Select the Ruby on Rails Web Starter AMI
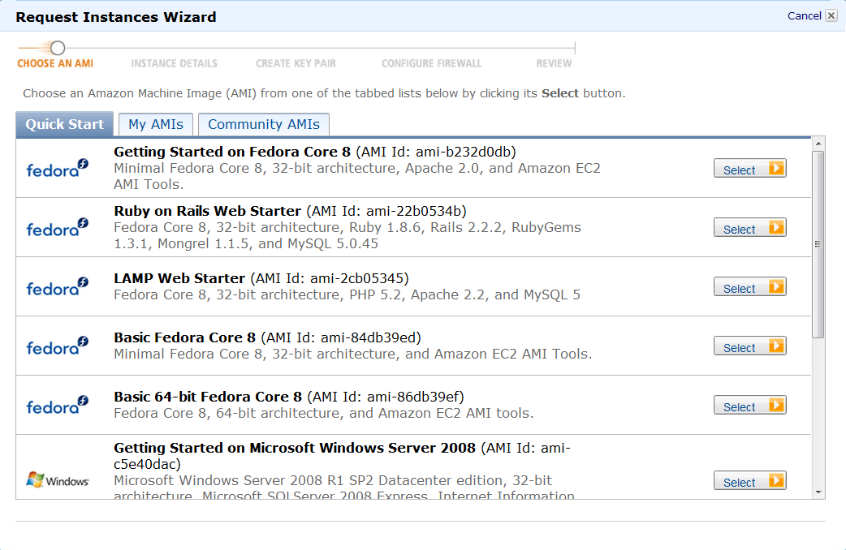The height and width of the screenshot is (550, 846). click(750, 228)
